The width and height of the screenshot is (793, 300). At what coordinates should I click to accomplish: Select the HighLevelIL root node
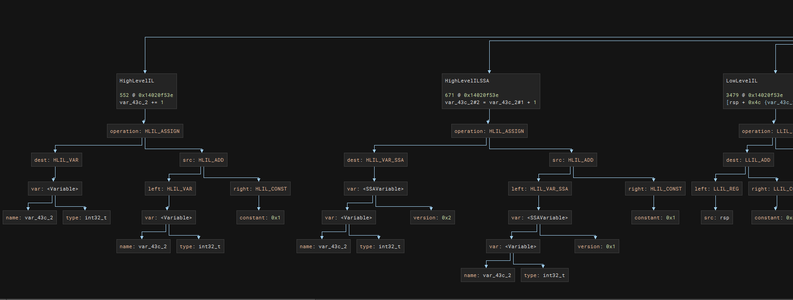(146, 91)
